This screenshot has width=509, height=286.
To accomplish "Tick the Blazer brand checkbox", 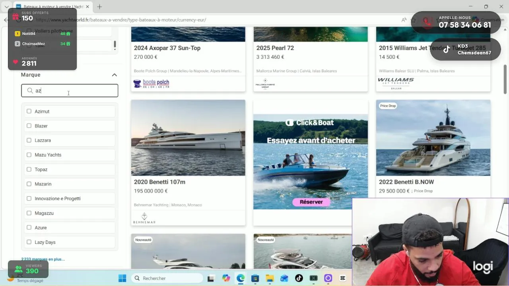I will pos(29,126).
